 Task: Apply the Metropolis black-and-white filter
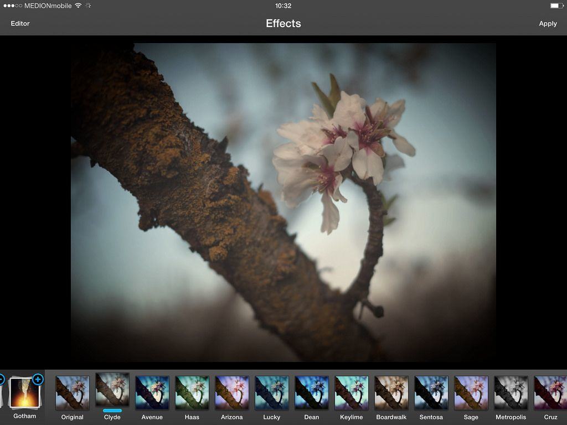pyautogui.click(x=511, y=393)
